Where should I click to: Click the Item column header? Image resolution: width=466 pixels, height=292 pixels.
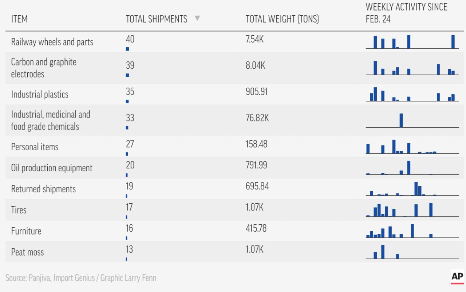19,19
